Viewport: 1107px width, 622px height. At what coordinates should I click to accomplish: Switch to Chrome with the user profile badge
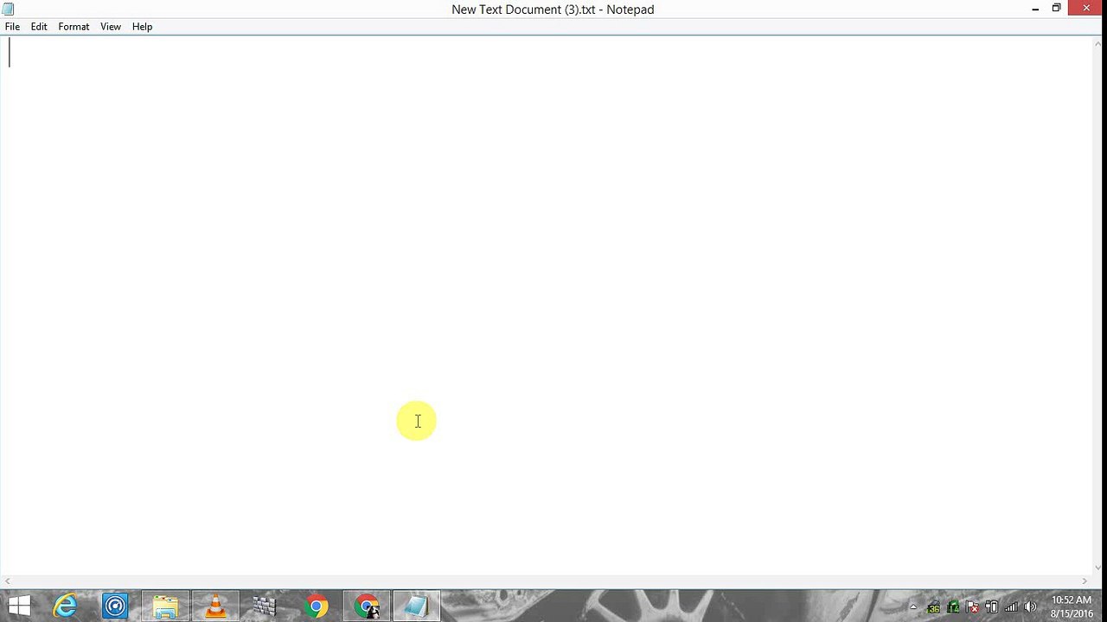pyautogui.click(x=366, y=606)
